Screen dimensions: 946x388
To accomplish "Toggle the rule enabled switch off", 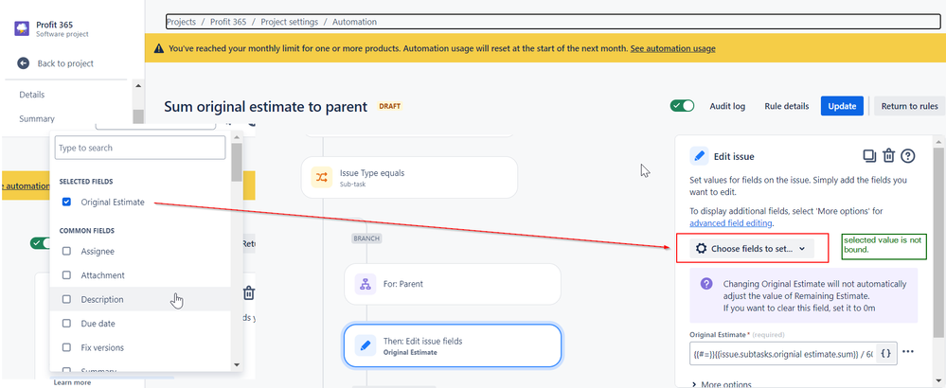I will point(683,106).
